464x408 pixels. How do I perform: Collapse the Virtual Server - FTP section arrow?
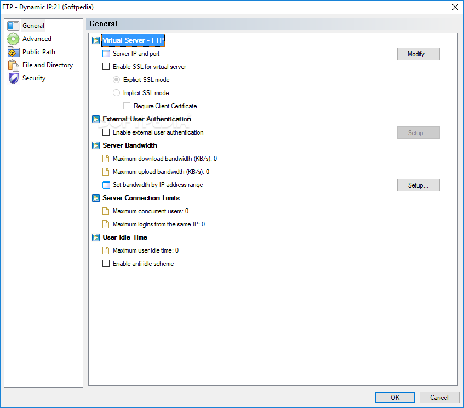click(95, 40)
